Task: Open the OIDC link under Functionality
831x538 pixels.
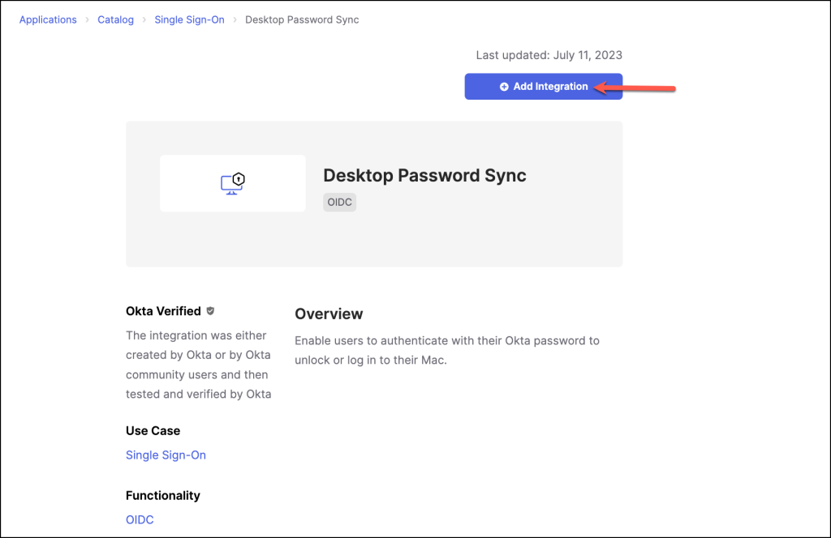Action: pos(140,520)
